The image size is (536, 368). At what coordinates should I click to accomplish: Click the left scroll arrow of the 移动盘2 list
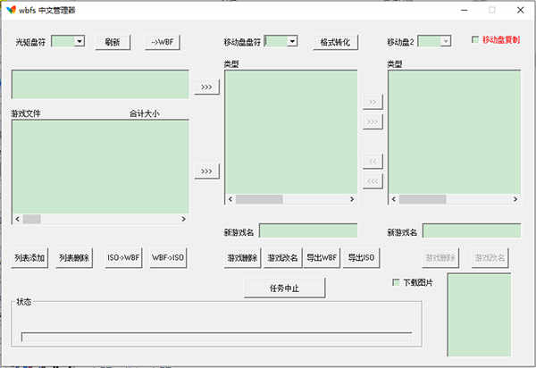pos(394,199)
